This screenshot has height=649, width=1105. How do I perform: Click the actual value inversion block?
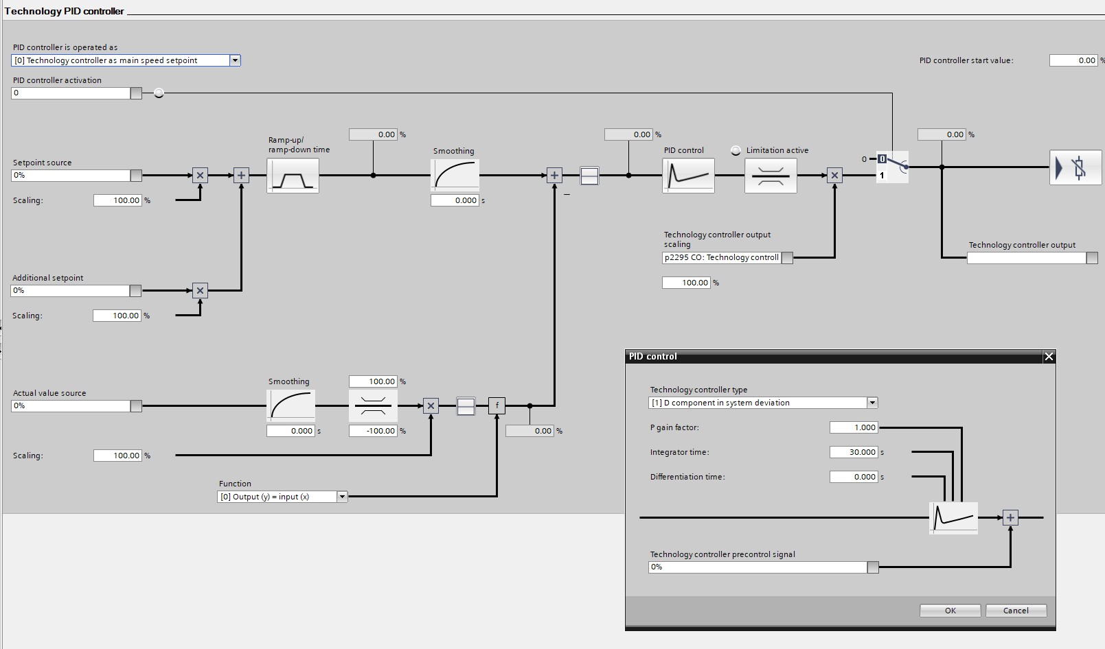[466, 406]
